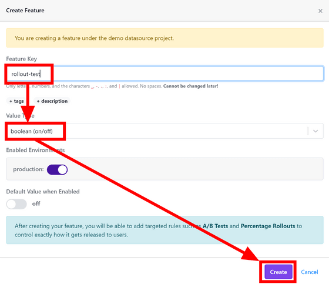Click the 'Enabled Environments' label

click(x=35, y=150)
